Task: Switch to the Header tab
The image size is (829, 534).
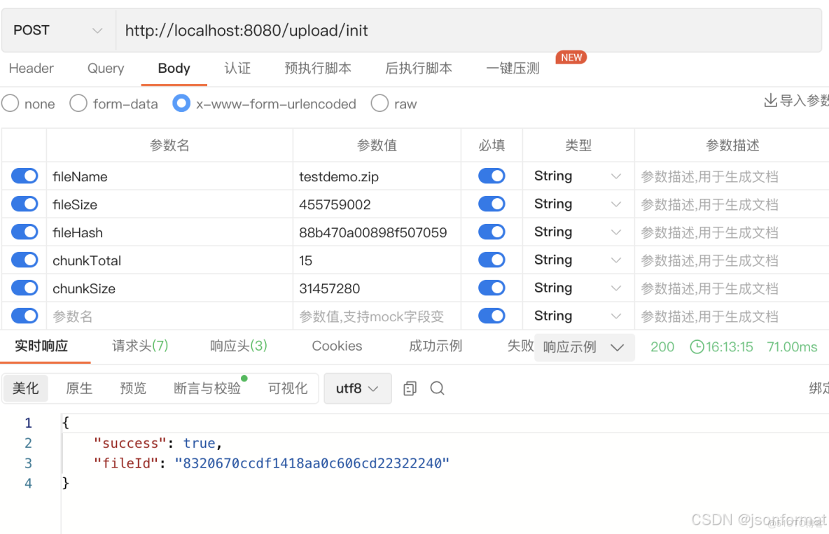Action: click(32, 68)
